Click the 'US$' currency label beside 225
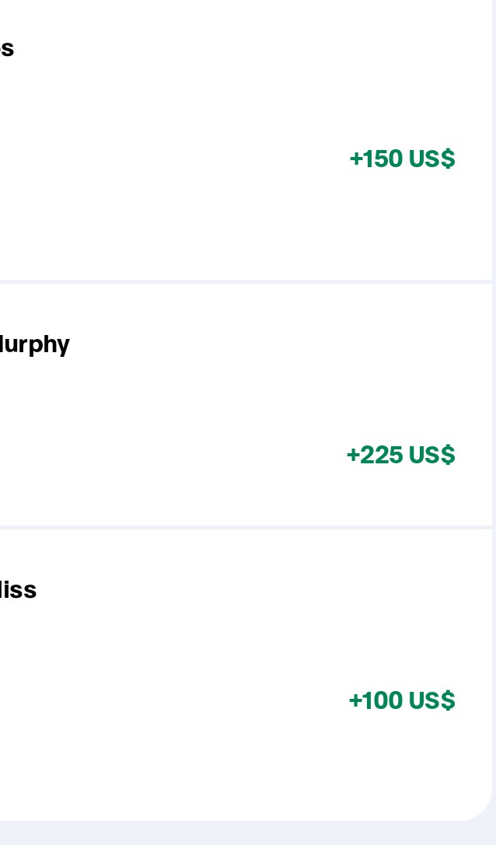Image resolution: width=496 pixels, height=845 pixels. click(431, 455)
